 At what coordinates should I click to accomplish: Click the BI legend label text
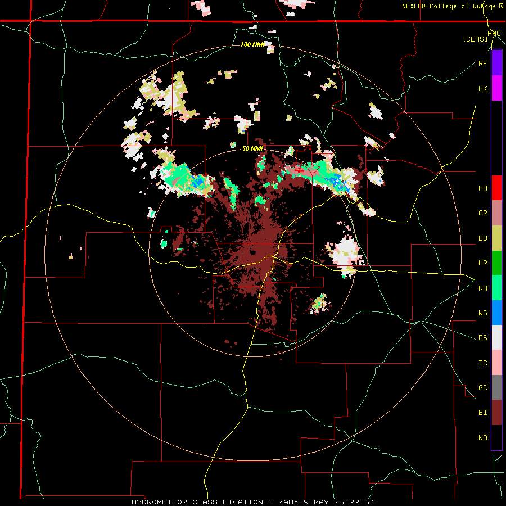click(x=482, y=413)
